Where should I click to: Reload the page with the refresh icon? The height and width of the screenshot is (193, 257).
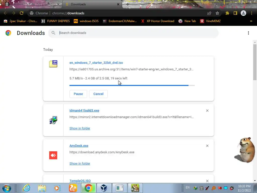point(22,13)
